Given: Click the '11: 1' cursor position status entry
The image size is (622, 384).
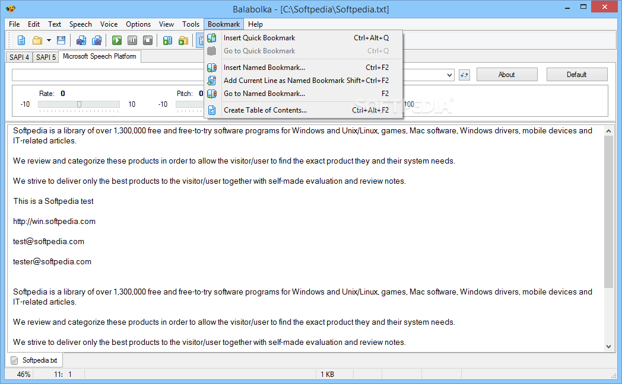Looking at the screenshot, I should [63, 374].
